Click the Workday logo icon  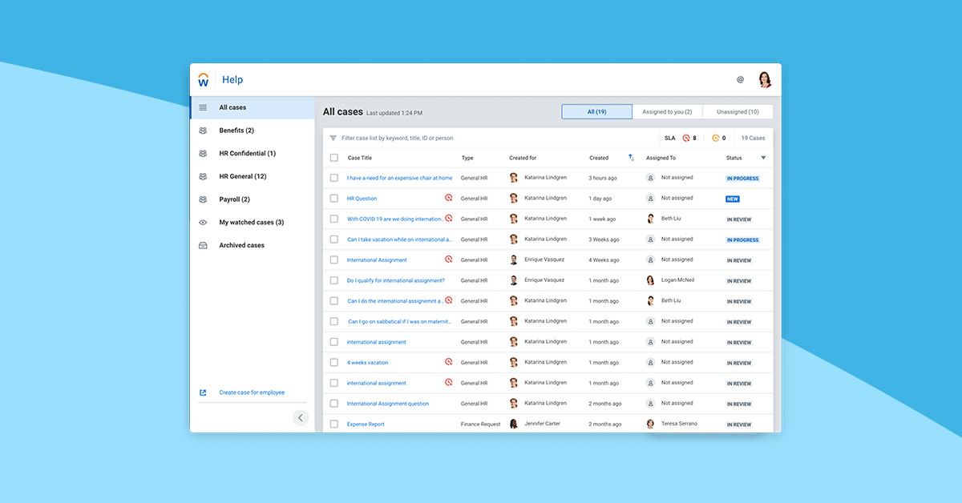(x=204, y=79)
